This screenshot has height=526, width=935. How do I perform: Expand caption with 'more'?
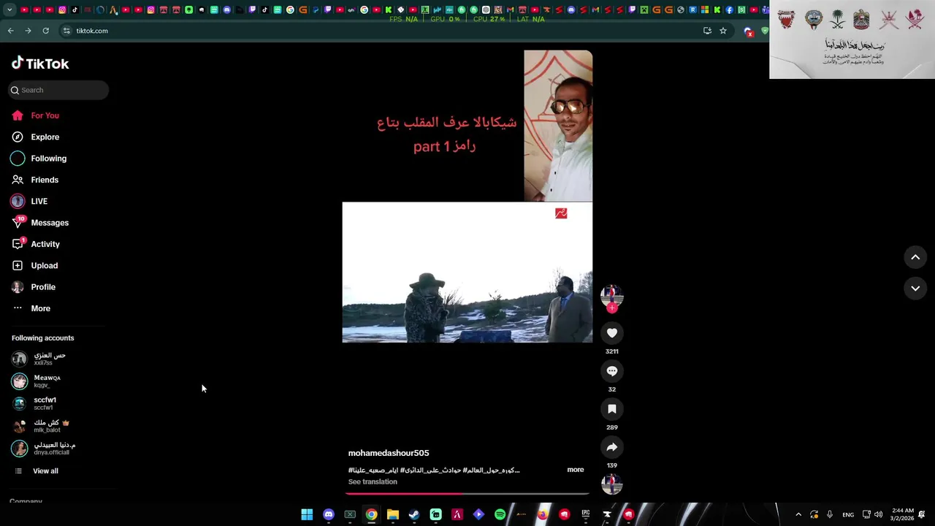(576, 470)
